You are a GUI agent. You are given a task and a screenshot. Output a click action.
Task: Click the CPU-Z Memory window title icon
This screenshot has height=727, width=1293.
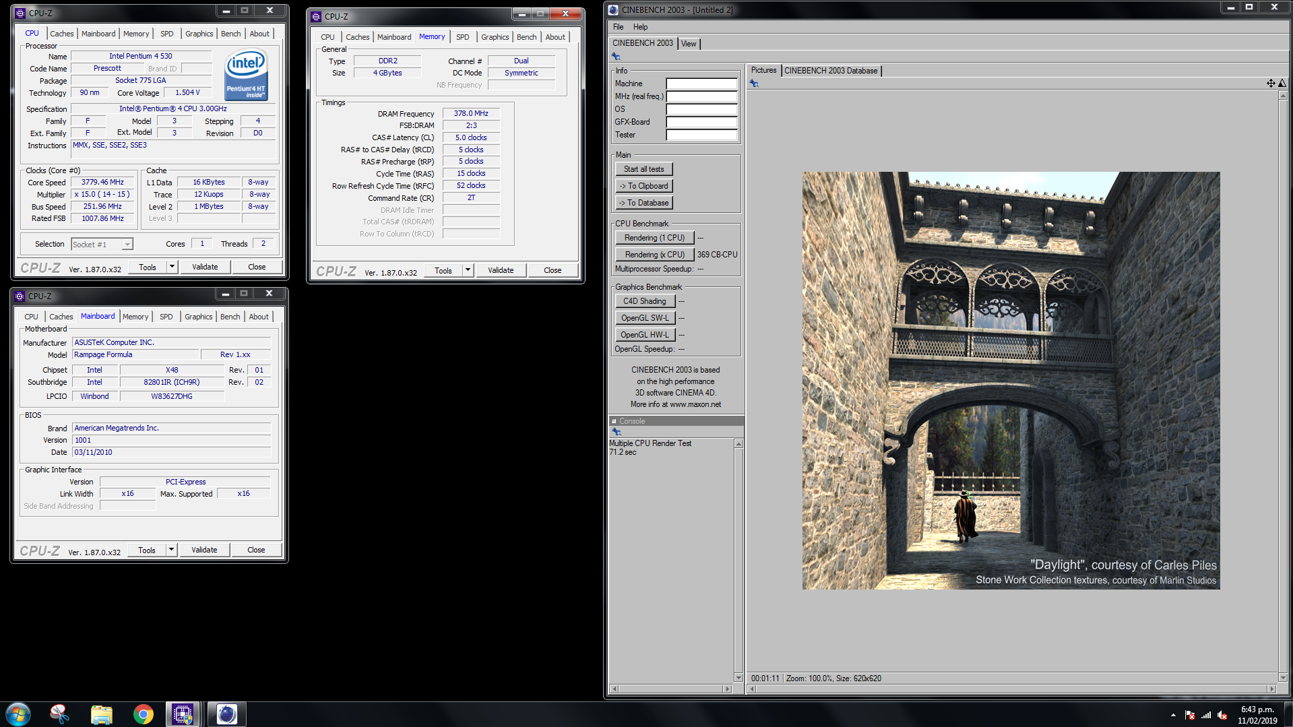click(316, 16)
